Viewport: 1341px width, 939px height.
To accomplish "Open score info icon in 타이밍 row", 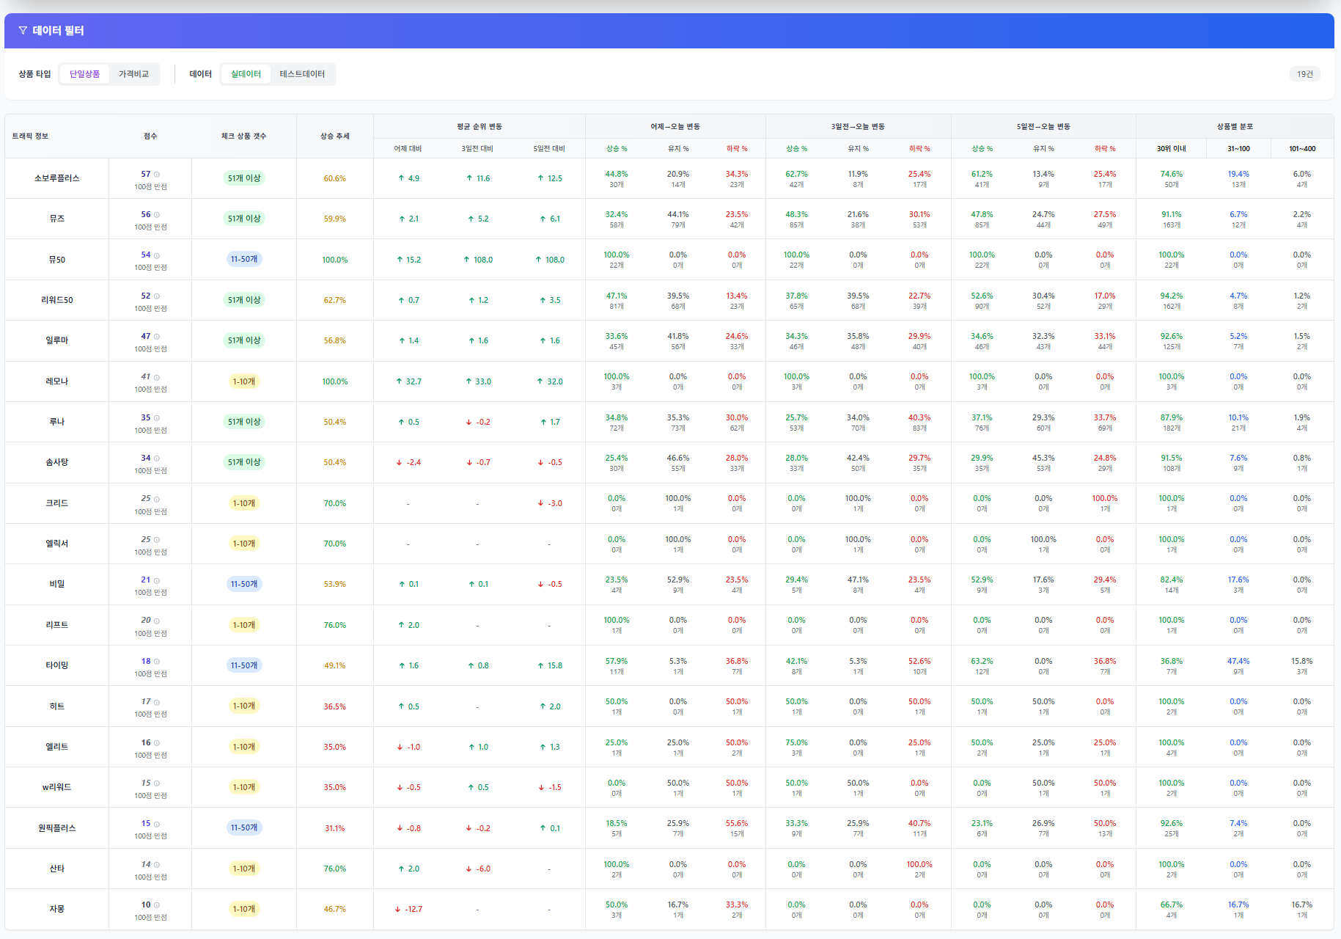I will tap(157, 662).
